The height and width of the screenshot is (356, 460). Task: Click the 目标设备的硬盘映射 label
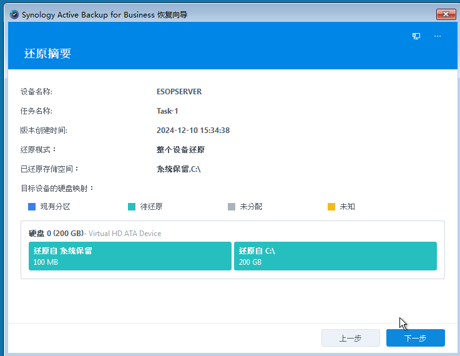coord(57,188)
